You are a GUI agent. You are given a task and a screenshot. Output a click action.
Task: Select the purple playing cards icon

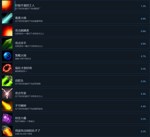click(7, 118)
